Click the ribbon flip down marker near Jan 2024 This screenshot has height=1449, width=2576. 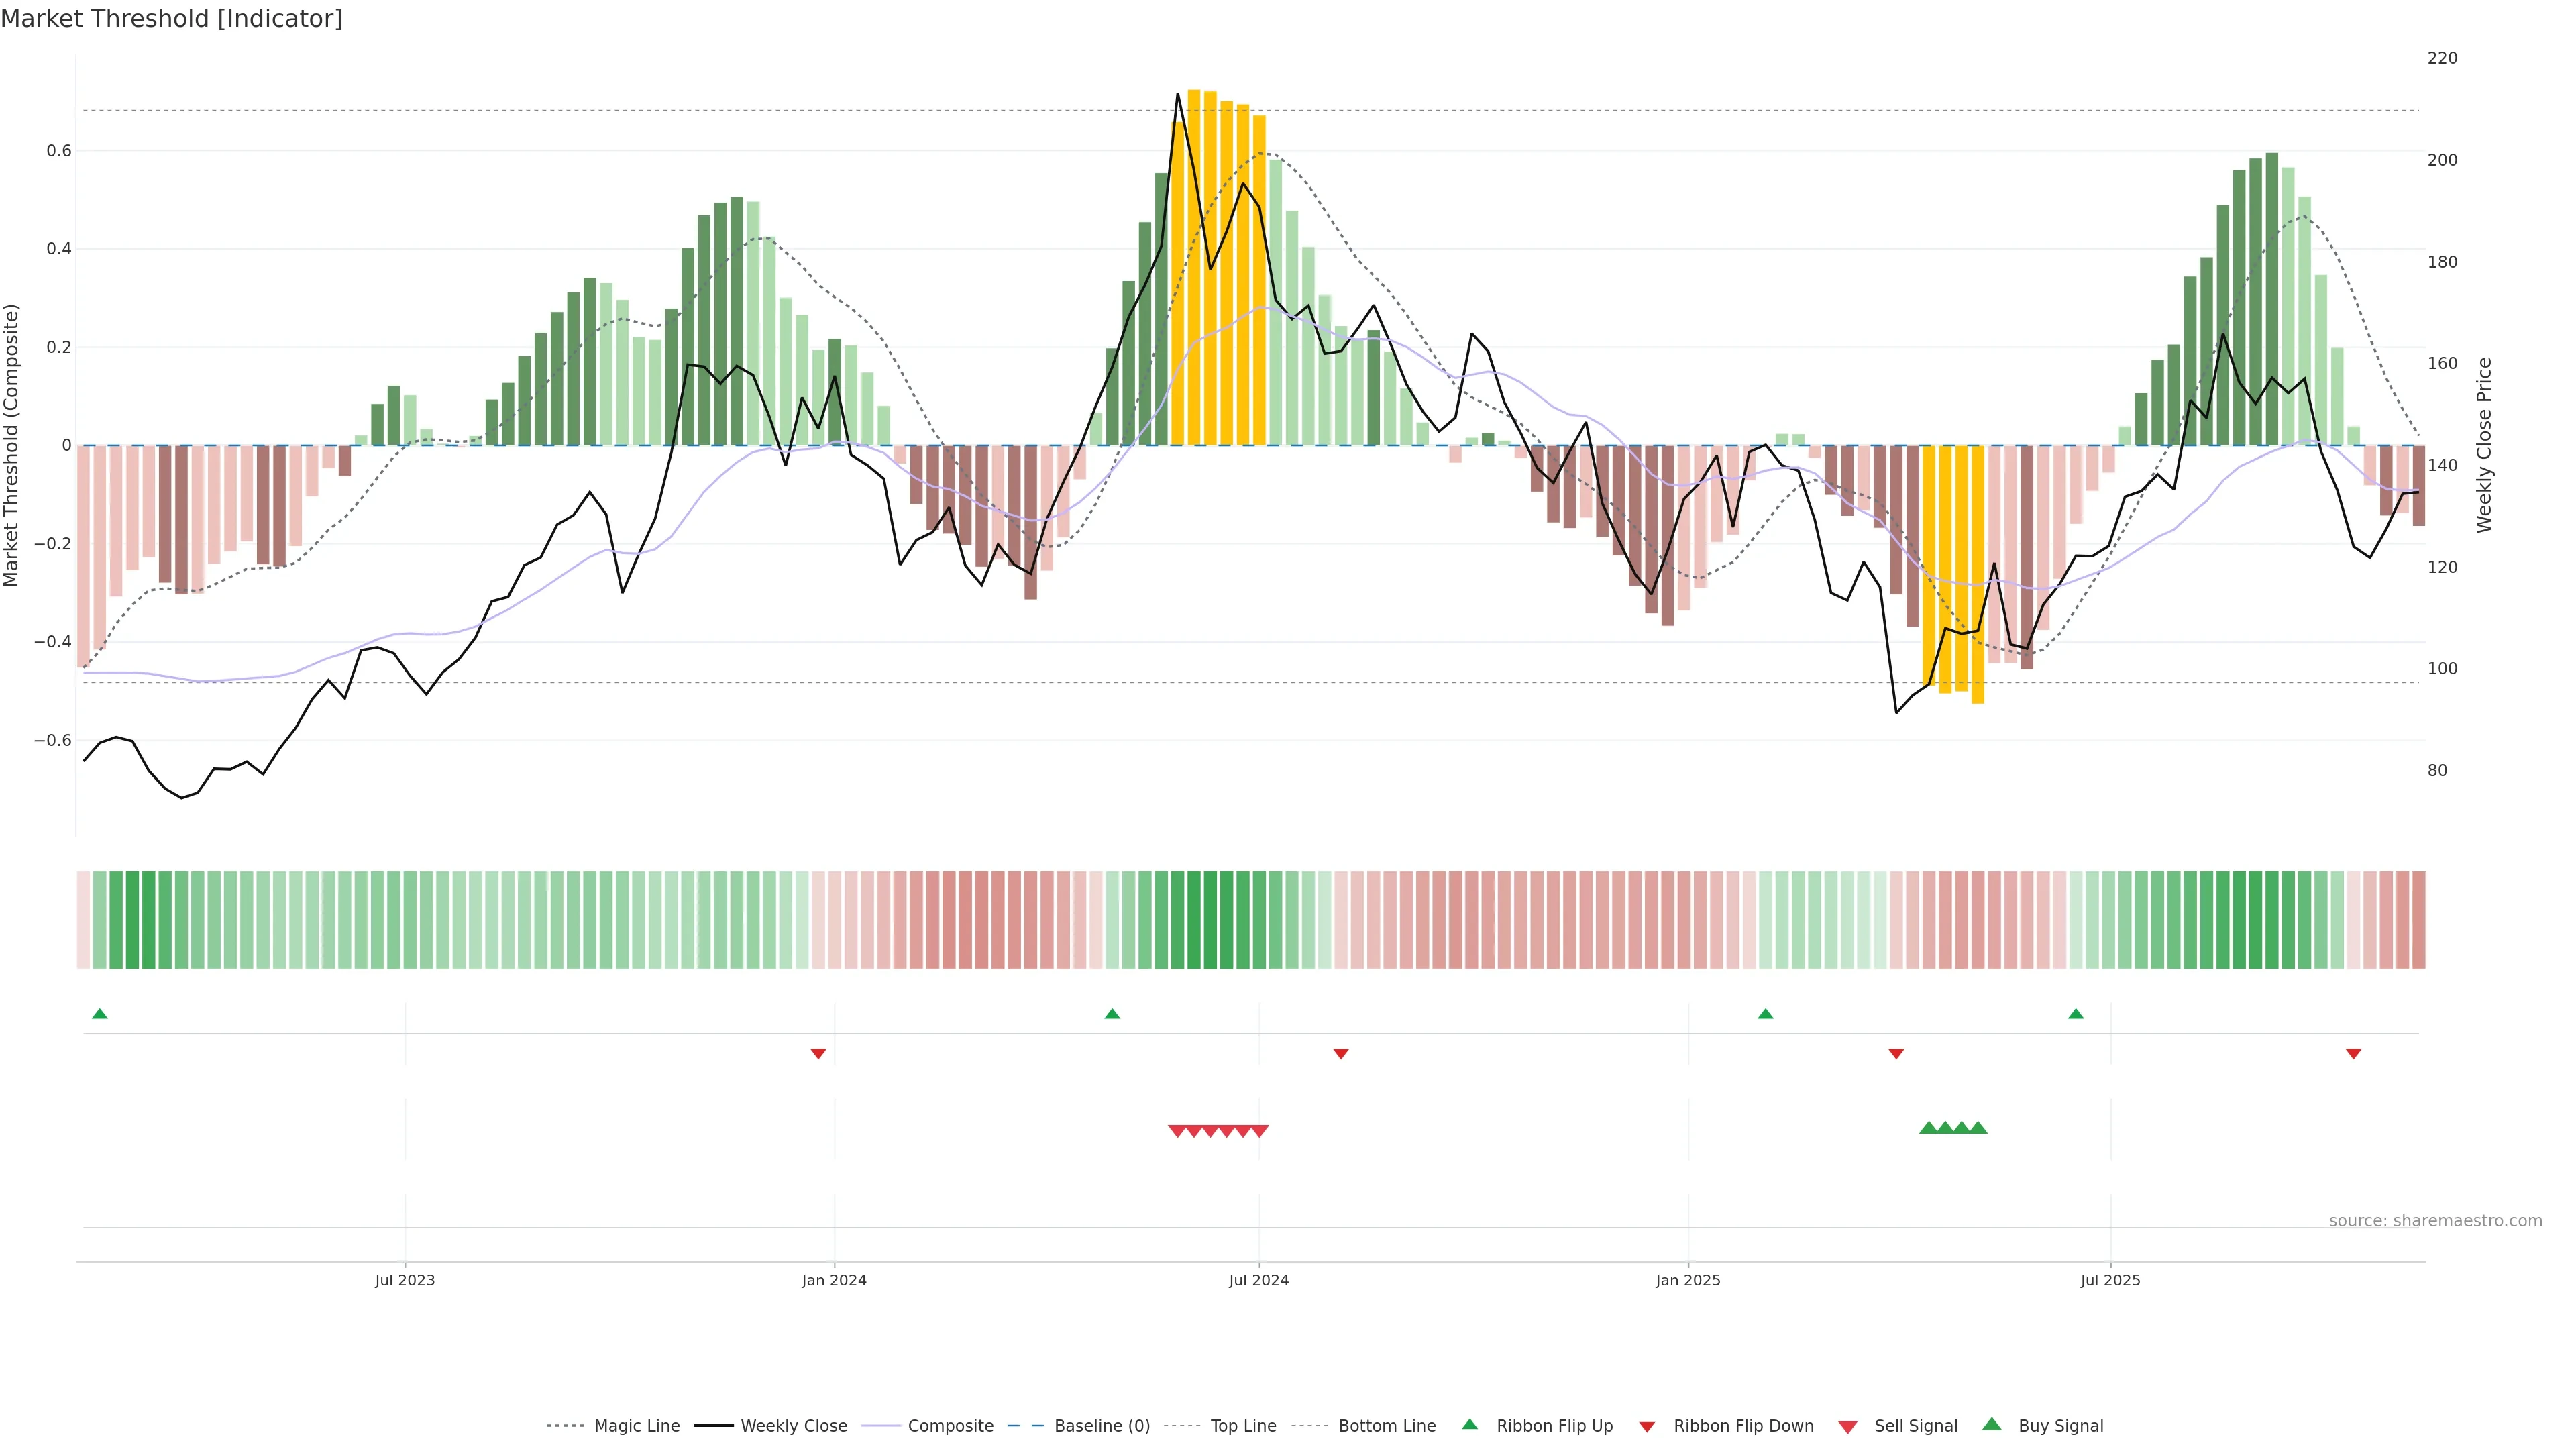818,1054
